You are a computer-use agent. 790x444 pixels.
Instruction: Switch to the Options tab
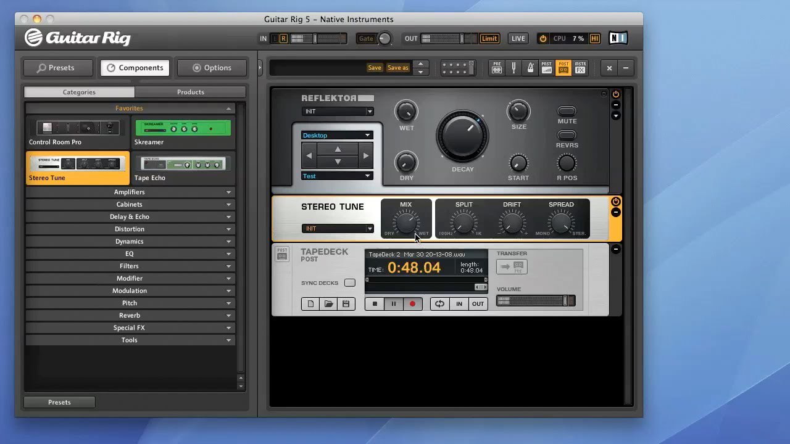click(x=212, y=68)
